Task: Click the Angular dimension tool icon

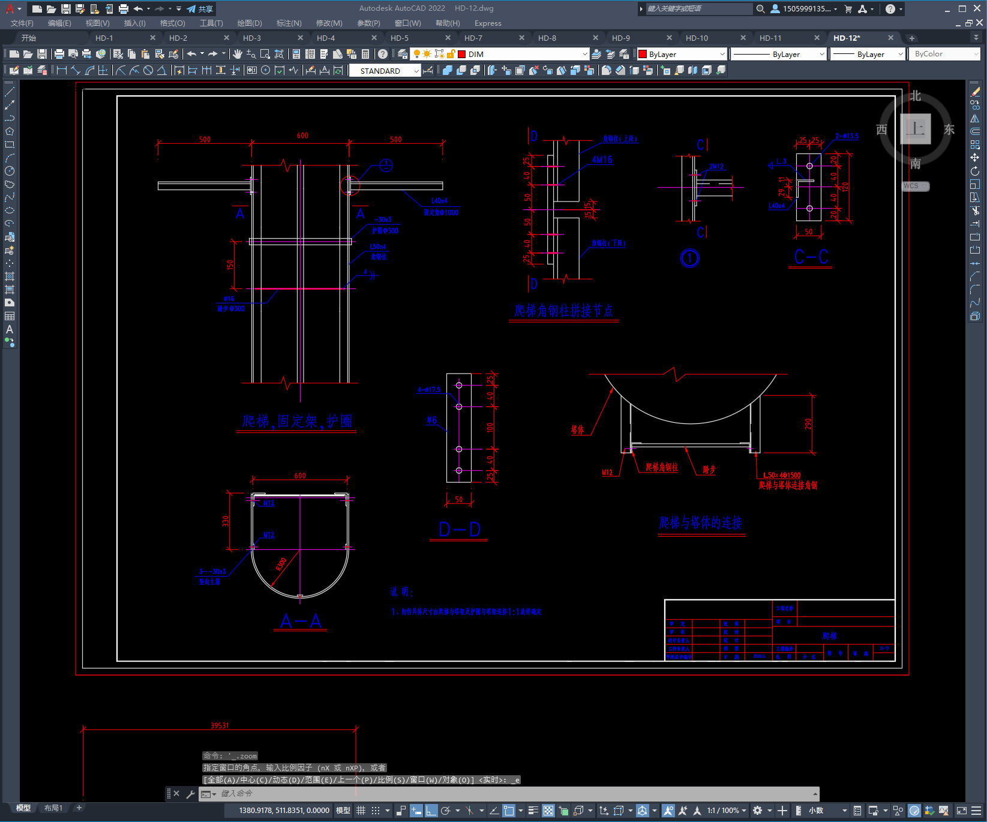Action: (161, 70)
